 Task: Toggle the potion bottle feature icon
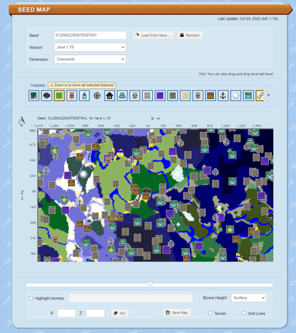click(84, 95)
